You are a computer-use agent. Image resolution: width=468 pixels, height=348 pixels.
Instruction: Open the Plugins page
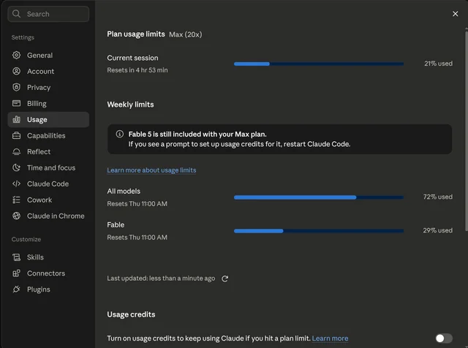tap(48, 290)
